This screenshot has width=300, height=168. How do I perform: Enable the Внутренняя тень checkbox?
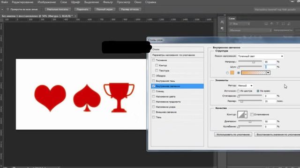coord(154,81)
